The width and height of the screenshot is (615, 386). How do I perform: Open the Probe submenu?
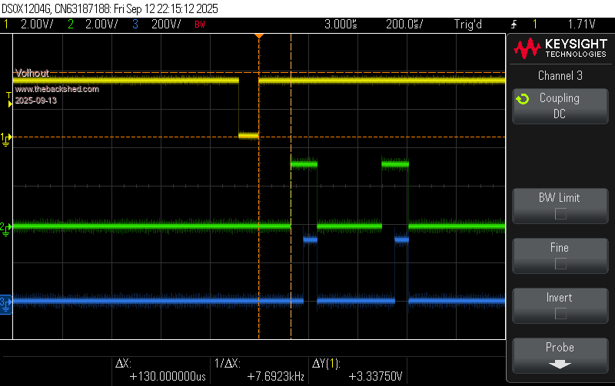(x=560, y=355)
